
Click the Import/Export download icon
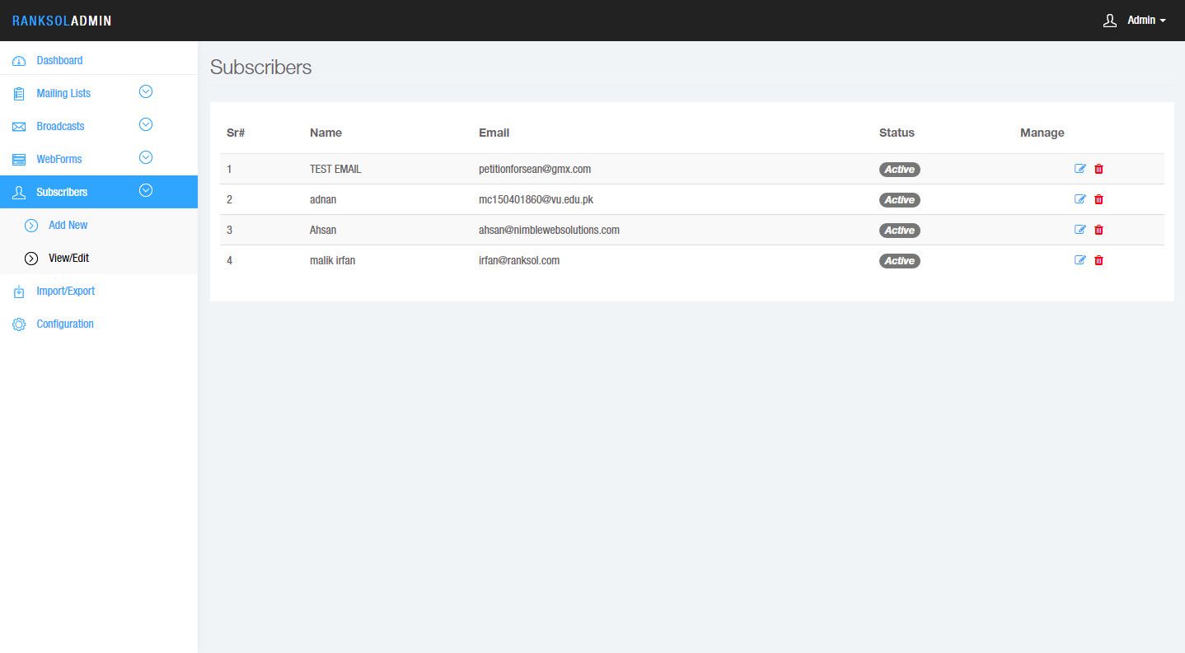[19, 292]
